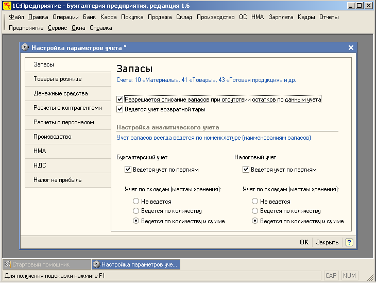
Task: Toggle write-off of stocks without balances checkbox
Action: coord(119,99)
